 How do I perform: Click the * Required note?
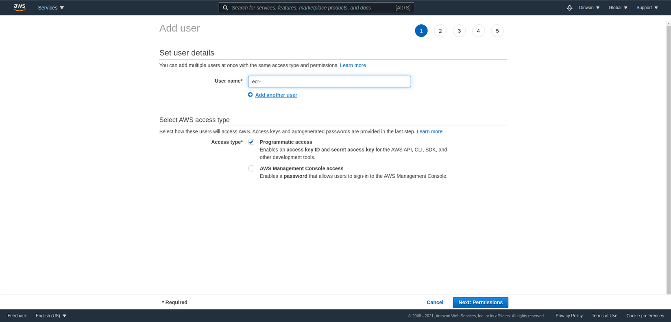174,302
